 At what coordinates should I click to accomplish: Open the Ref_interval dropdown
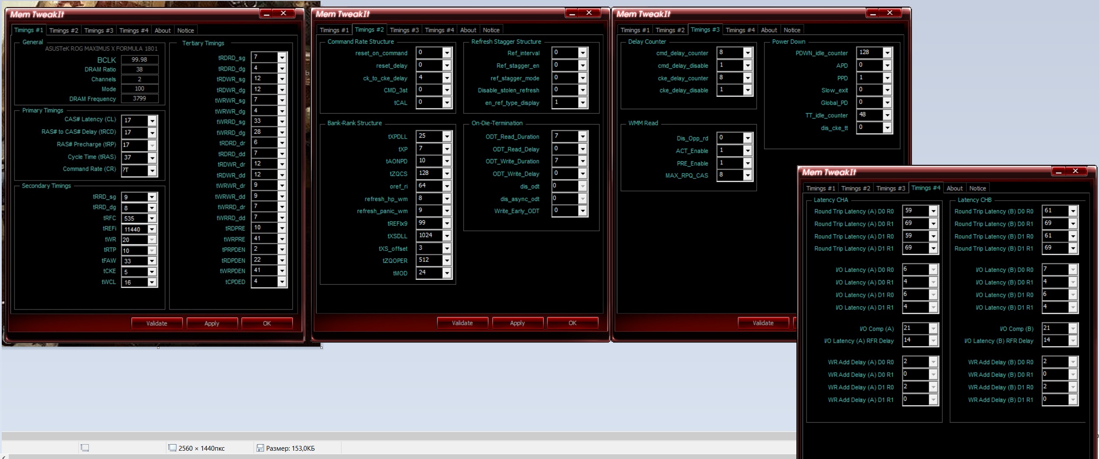[582, 53]
